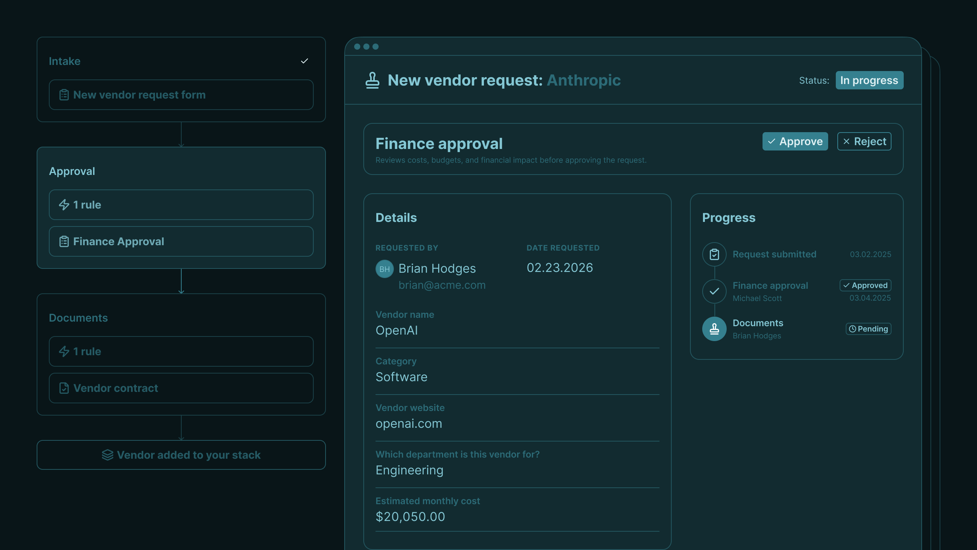Expand the Intake section header
This screenshot has height=550, width=977.
coord(65,61)
